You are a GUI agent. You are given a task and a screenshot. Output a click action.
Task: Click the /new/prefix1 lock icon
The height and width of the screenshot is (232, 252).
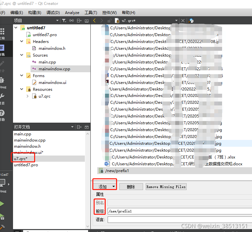(101, 171)
